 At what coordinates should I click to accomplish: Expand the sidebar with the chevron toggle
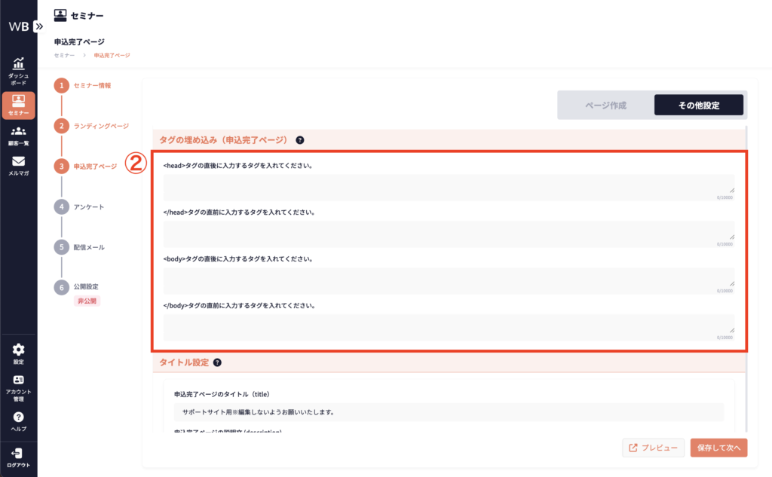[39, 26]
